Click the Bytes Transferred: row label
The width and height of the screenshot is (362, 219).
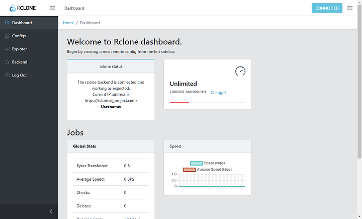(93, 166)
